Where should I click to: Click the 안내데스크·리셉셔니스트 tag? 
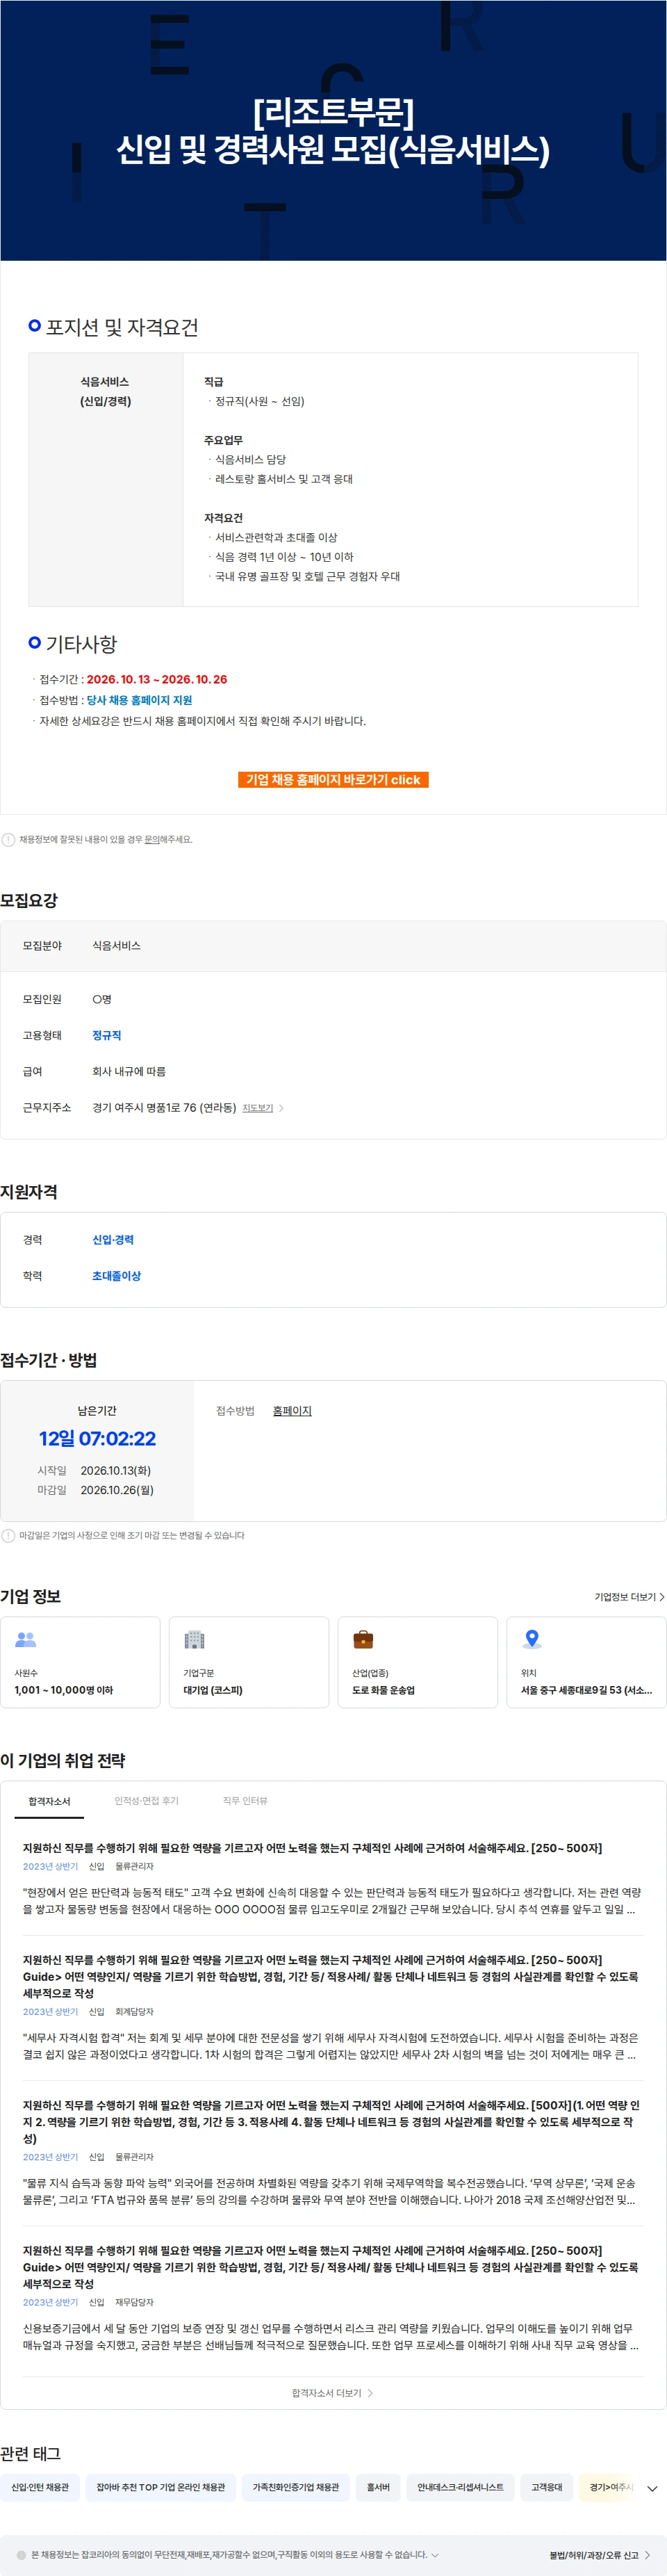(460, 2487)
